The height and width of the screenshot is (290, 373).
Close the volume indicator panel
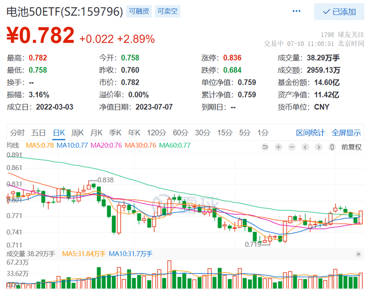point(358,254)
